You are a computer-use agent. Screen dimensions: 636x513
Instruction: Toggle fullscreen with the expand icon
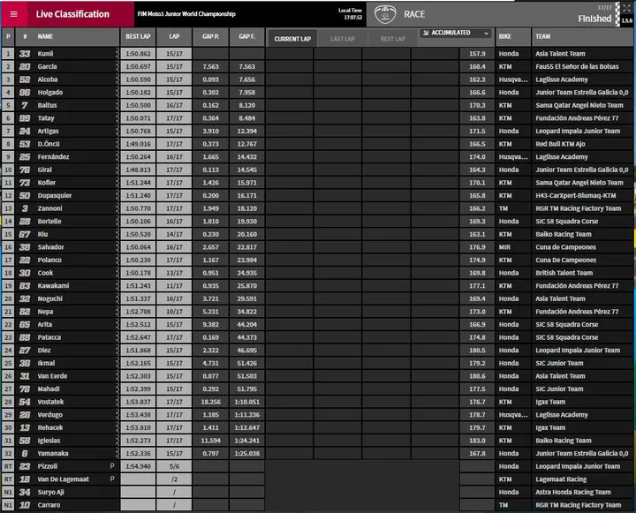click(x=626, y=8)
